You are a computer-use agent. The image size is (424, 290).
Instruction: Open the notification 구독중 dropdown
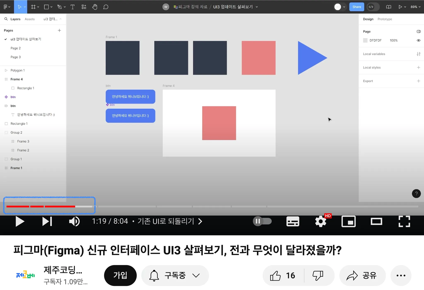point(175,275)
